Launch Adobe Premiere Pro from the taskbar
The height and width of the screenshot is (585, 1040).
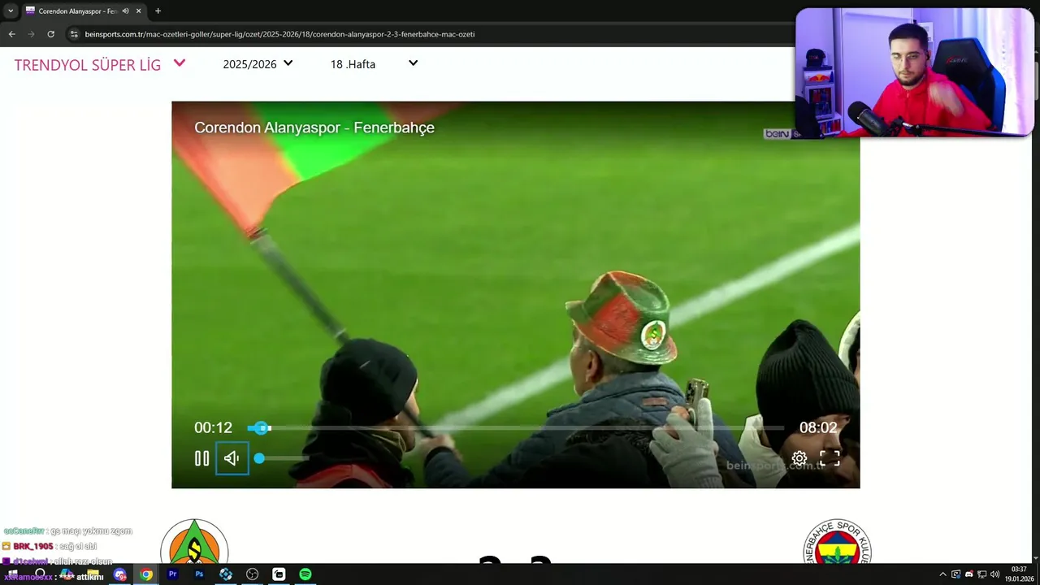[x=172, y=574]
